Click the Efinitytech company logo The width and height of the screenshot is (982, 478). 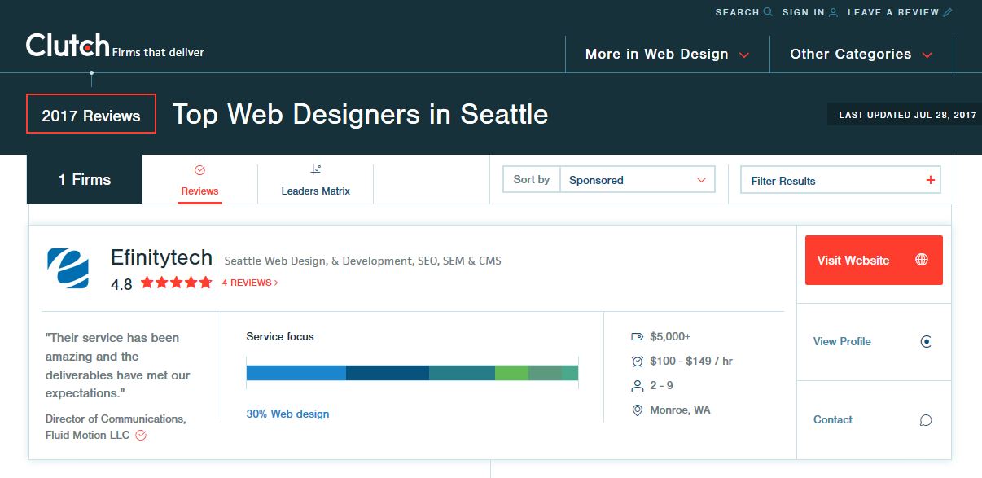click(x=68, y=268)
